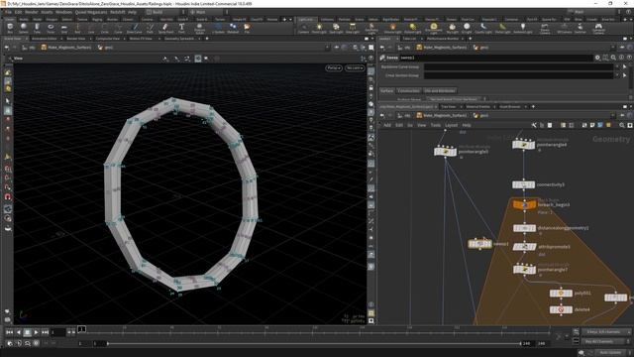This screenshot has height=357, width=634.
Task: Select the Draw Curve shelf tool
Action: [x=135, y=28]
